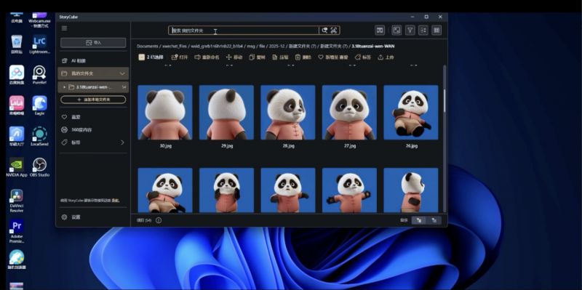This screenshot has width=582, height=290.
Task: Select the 27.jpg panda thumbnail
Action: 349,113
